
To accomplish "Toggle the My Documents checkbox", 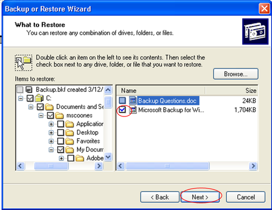I will pos(60,150).
